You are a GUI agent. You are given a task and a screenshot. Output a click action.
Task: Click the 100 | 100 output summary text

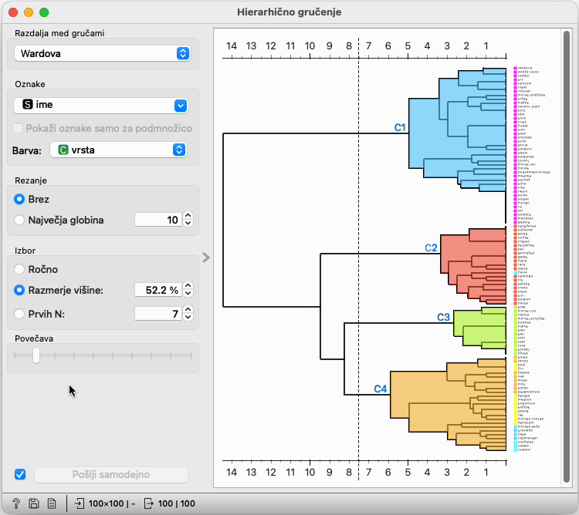[177, 503]
